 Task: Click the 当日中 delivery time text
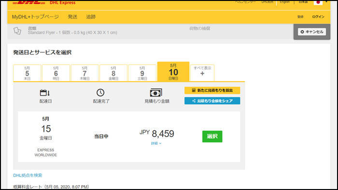(101, 136)
